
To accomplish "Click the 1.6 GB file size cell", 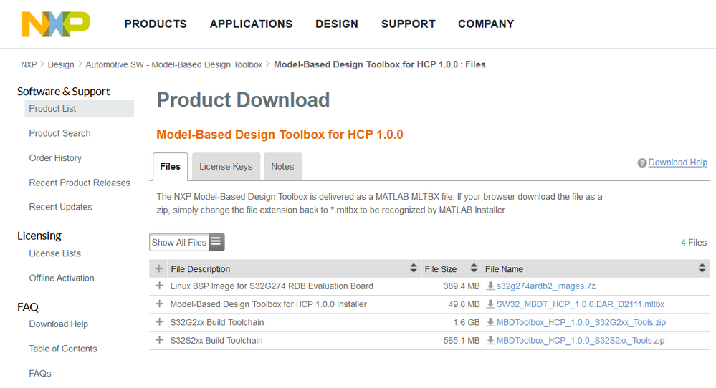I will (x=466, y=322).
